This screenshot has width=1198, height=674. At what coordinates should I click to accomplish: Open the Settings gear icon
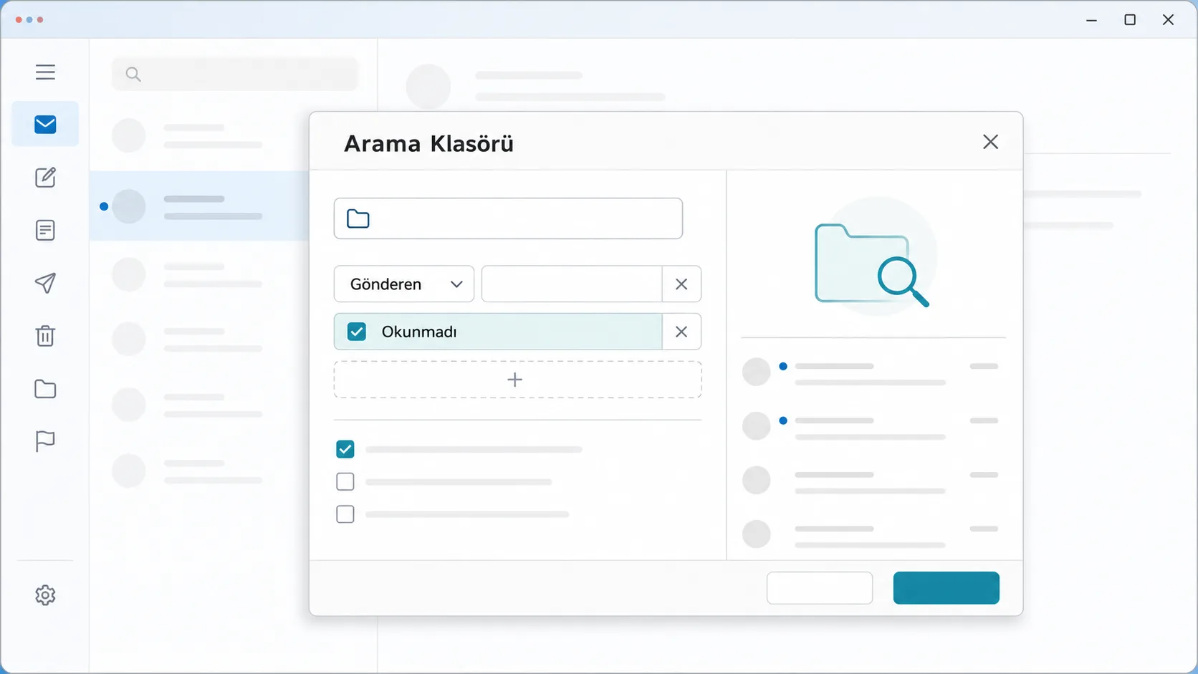pyautogui.click(x=45, y=595)
